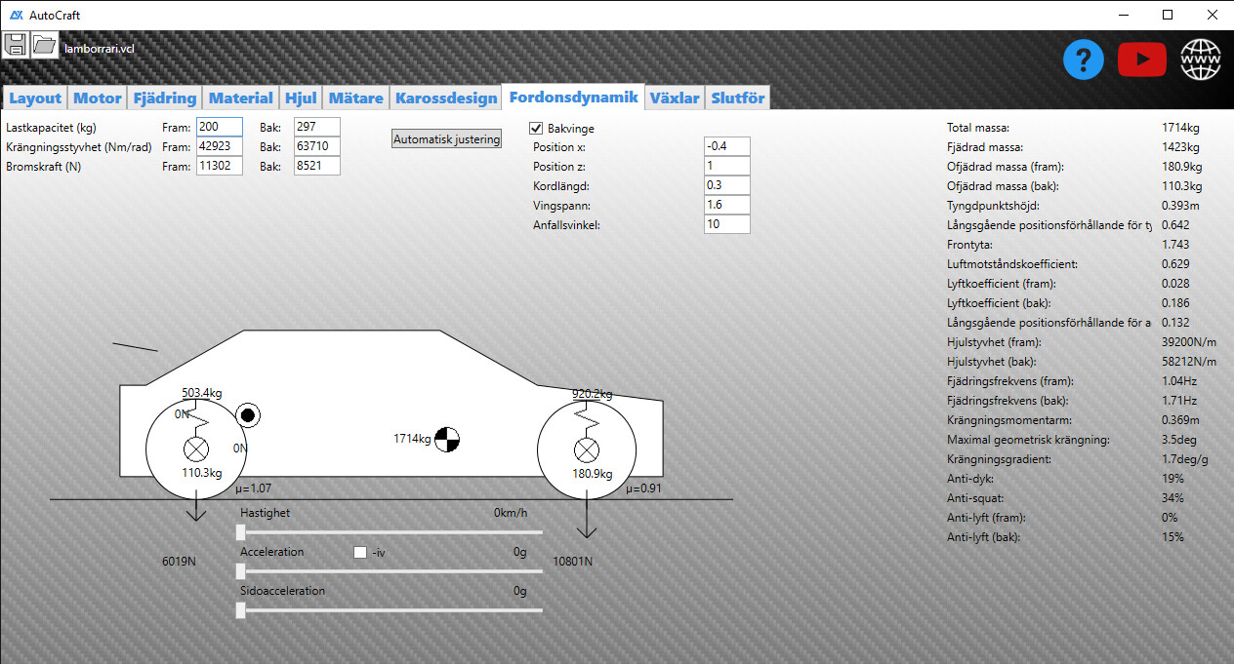Click the center of gravity marker

coord(447,440)
